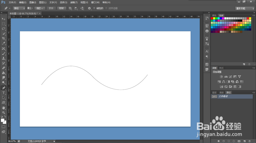The height and width of the screenshot is (143, 256).
Task: Select the Path Selection tool
Action: click(3, 97)
